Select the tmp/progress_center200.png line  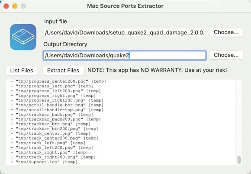pos(58,81)
